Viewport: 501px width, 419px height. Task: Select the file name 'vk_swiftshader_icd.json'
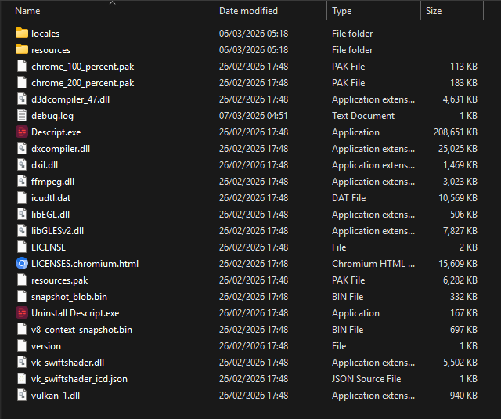79,379
